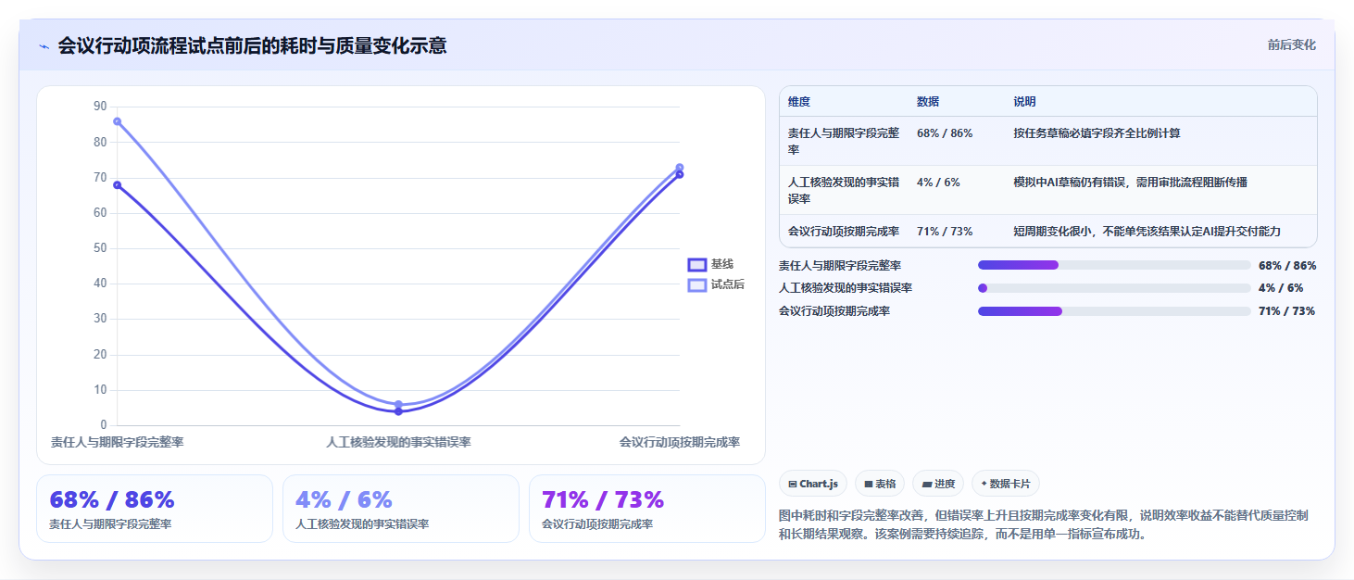Click the 责任人与期限字段完整率 progress bar
This screenshot has width=1354, height=580.
(x=1114, y=265)
